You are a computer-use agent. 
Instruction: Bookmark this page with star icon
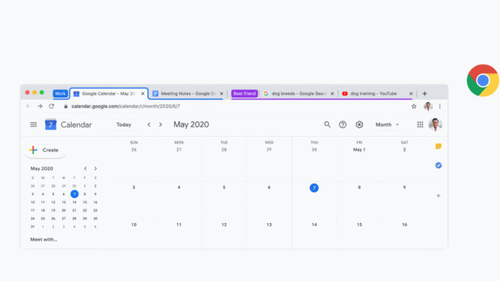[413, 106]
